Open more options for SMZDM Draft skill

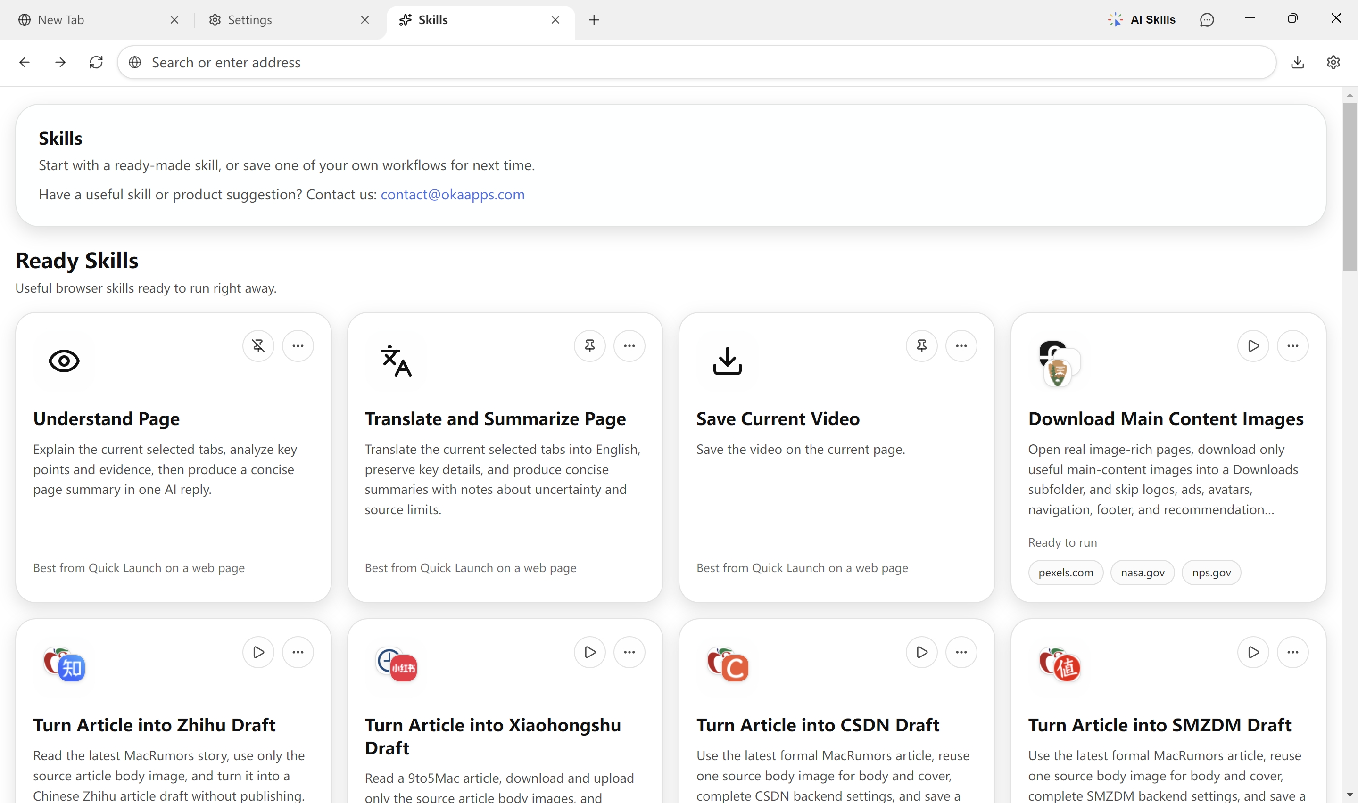pyautogui.click(x=1292, y=652)
